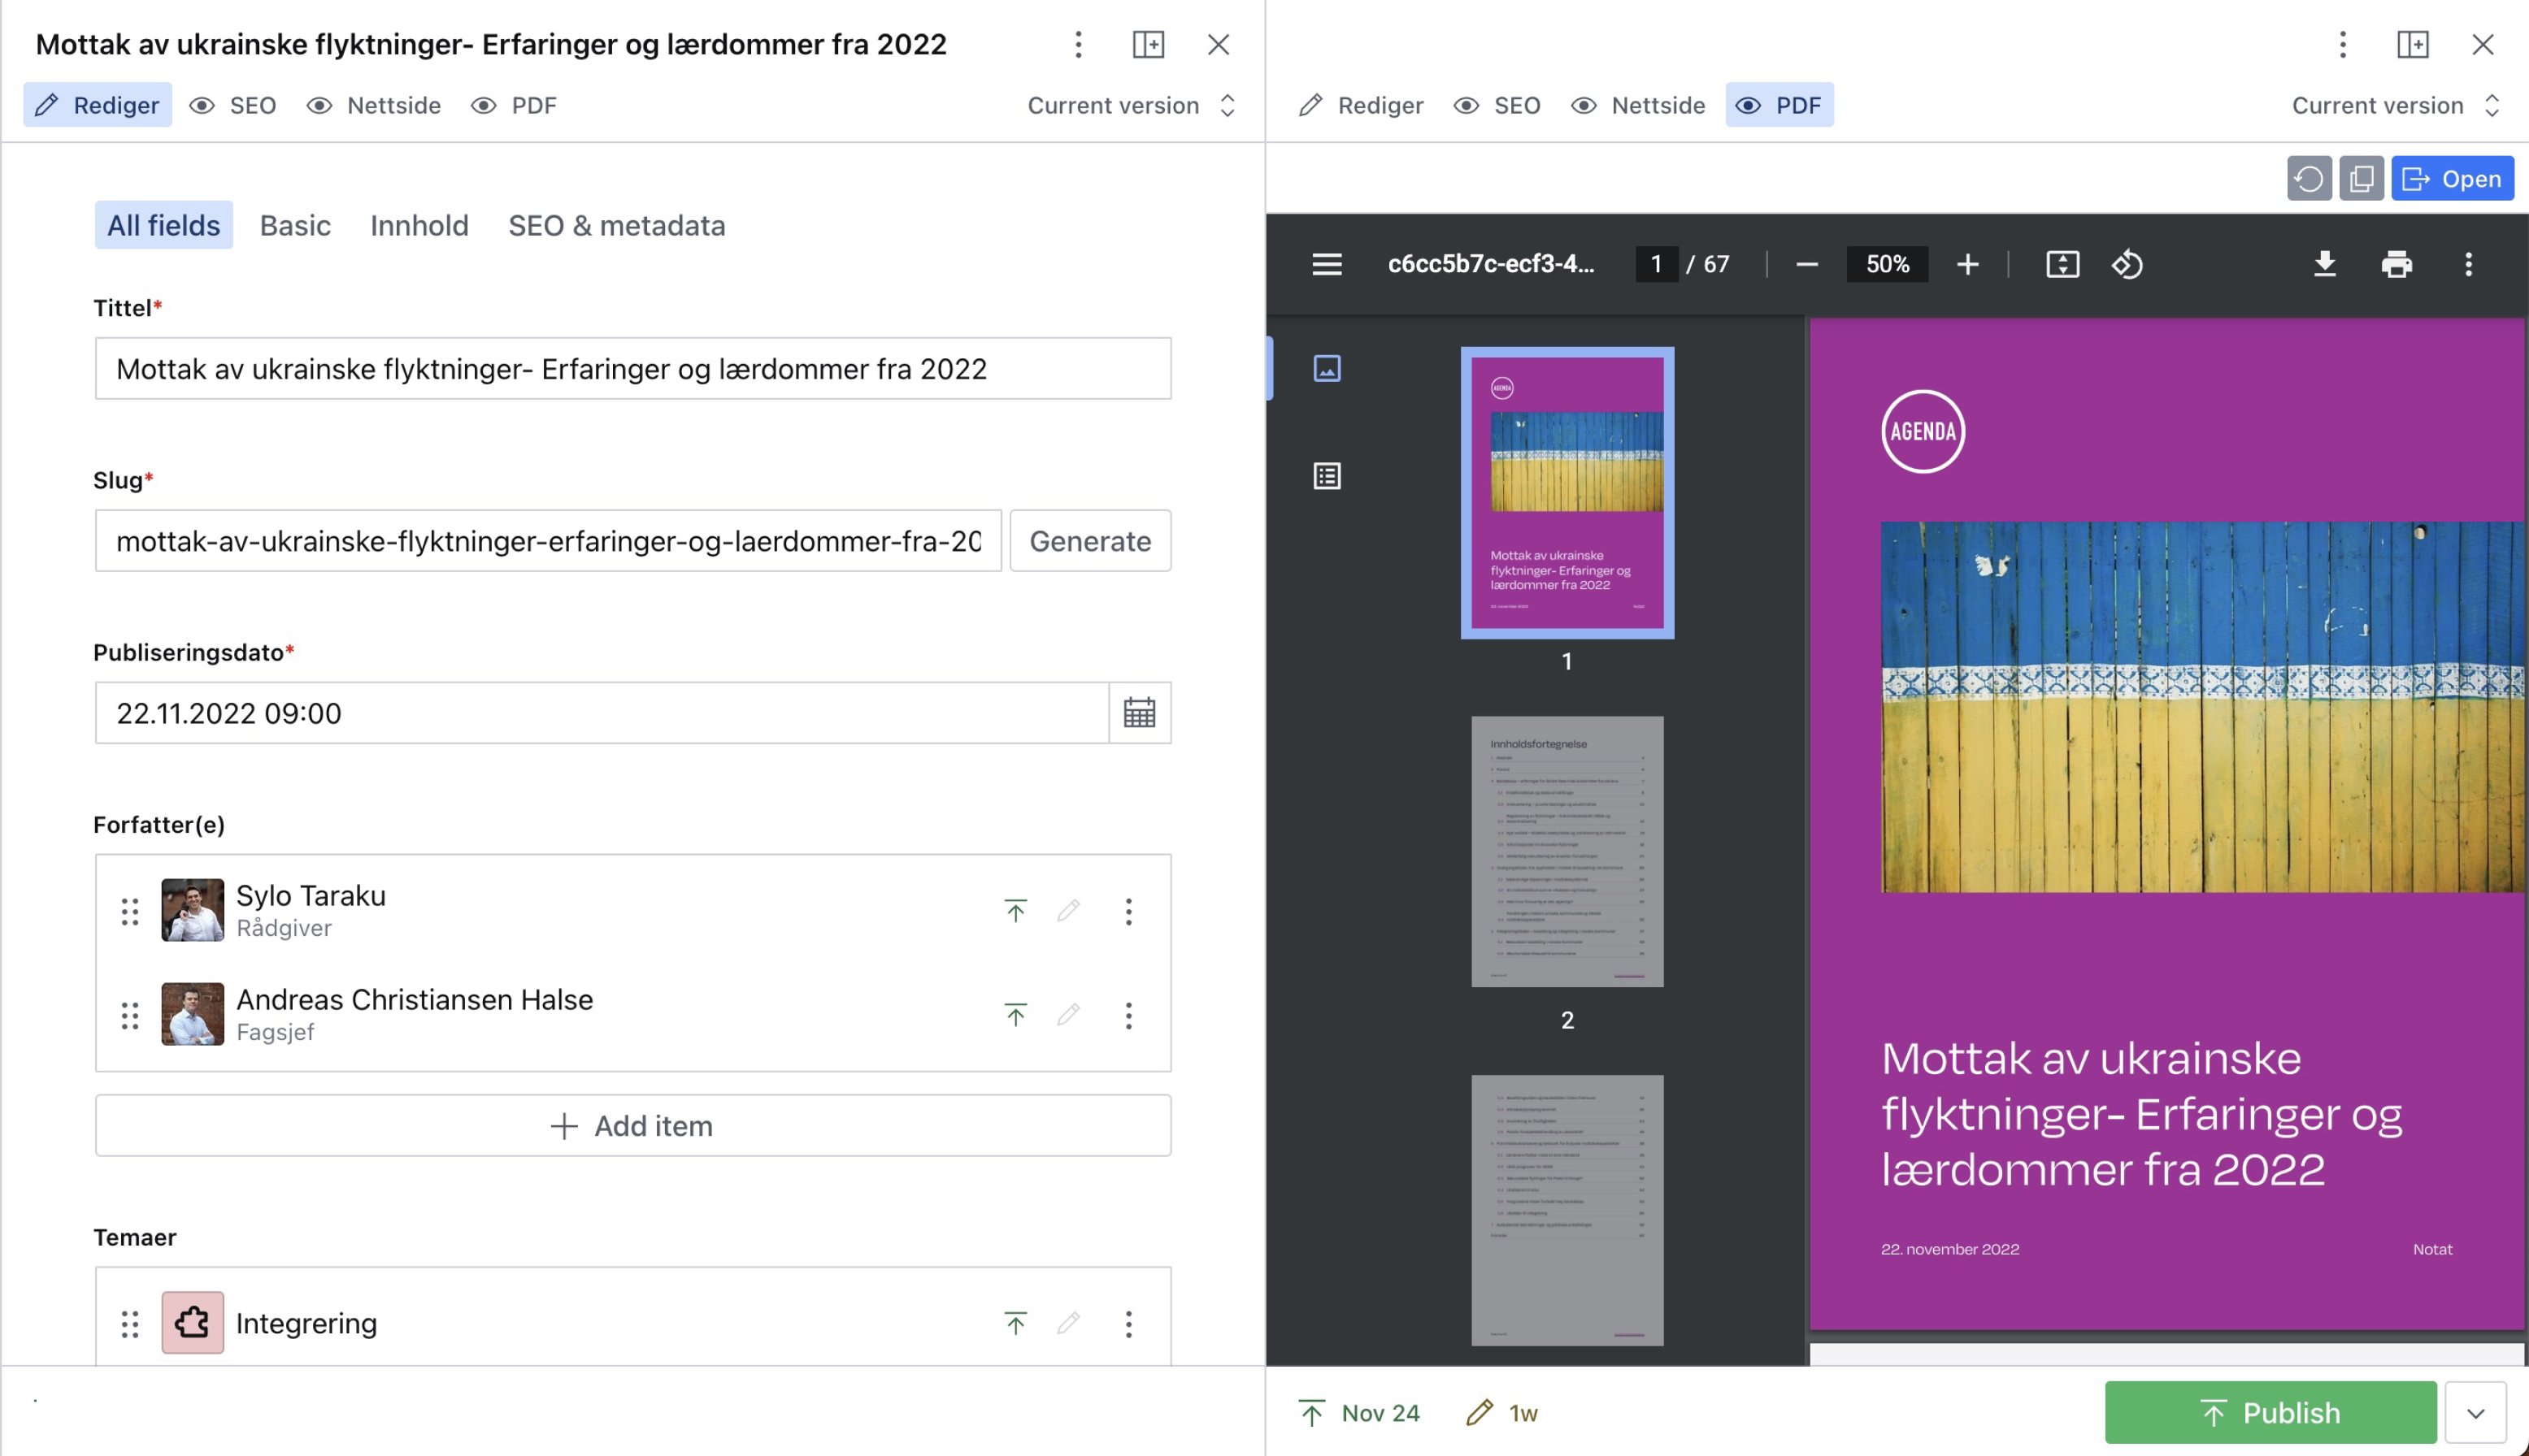The height and width of the screenshot is (1456, 2529).
Task: Switch right pane to Nettside preview
Action: (1639, 105)
